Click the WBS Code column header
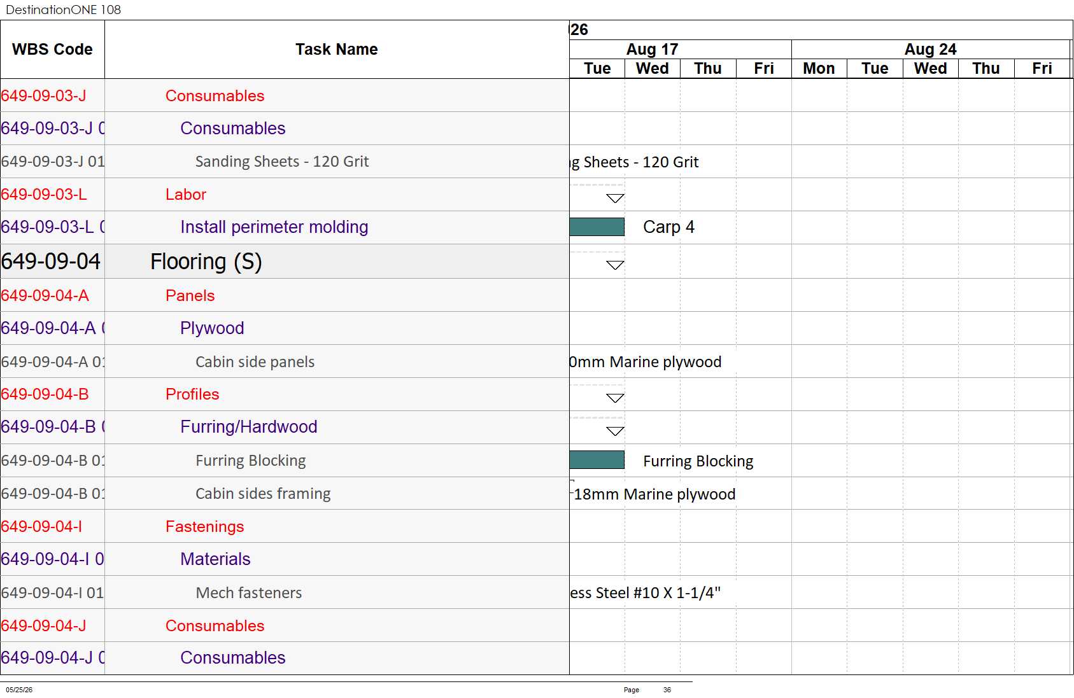The image size is (1074, 698). 52,50
